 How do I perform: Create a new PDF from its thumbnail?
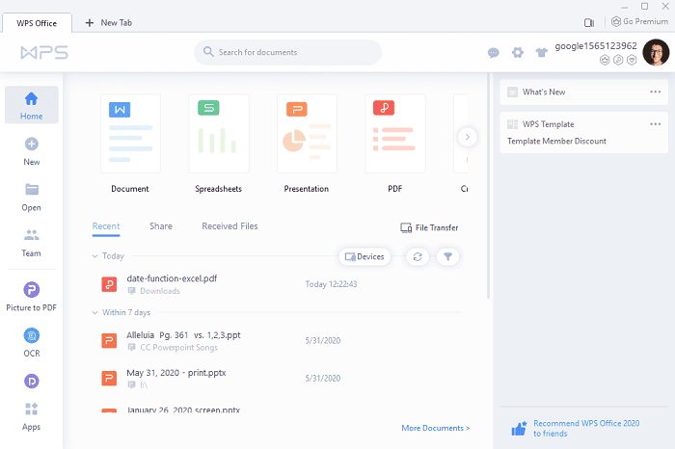tap(395, 134)
